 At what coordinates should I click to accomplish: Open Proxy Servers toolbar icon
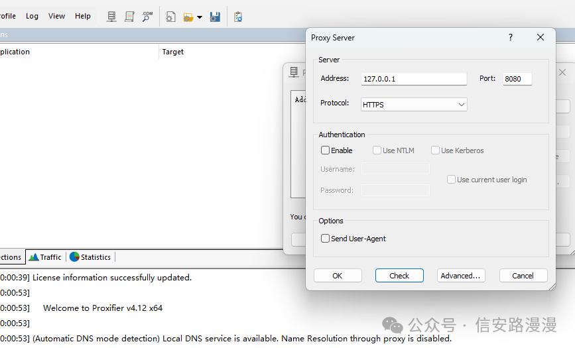(x=111, y=17)
